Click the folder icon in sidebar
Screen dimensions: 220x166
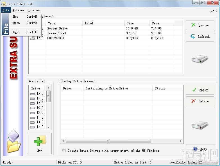(x=14, y=147)
